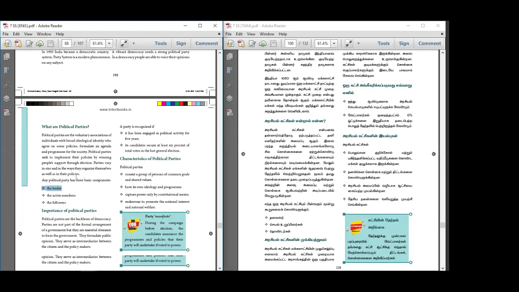This screenshot has width=519, height=292.
Task: Open Bookmarks panel in TAM reader sidebar
Action: click(229, 71)
